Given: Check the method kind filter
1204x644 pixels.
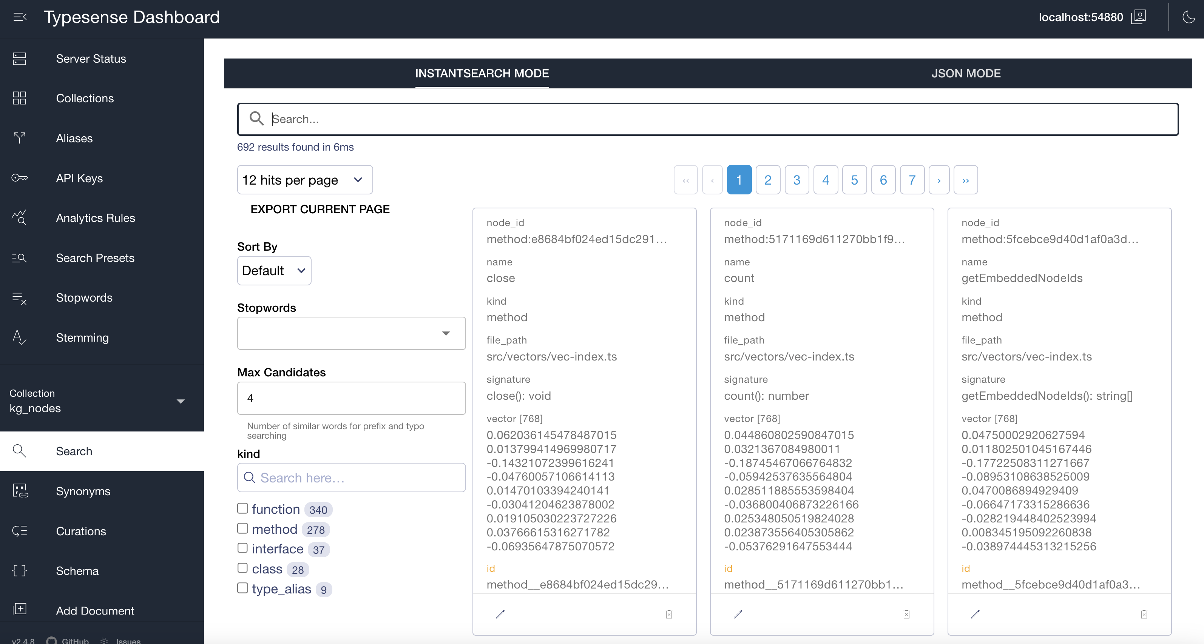Looking at the screenshot, I should [242, 528].
